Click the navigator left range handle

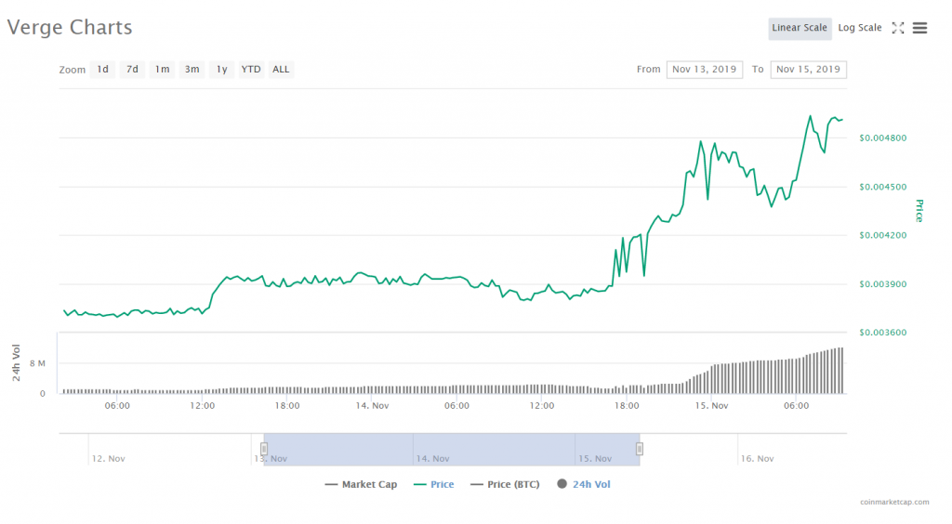click(x=264, y=450)
